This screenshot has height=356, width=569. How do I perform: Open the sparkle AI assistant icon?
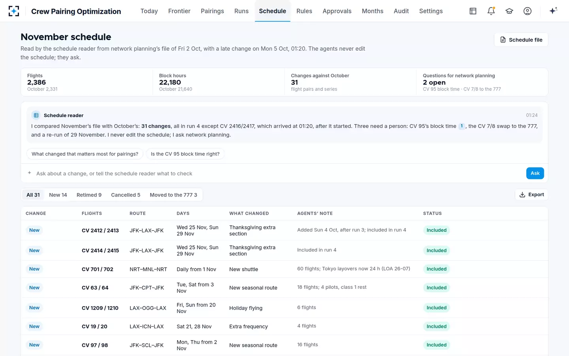553,11
